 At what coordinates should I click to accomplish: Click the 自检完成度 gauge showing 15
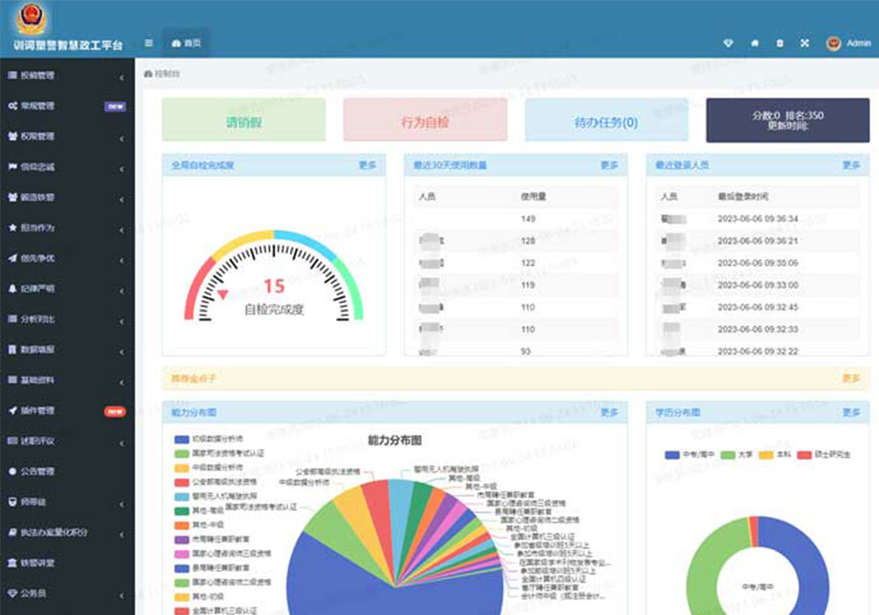(274, 276)
